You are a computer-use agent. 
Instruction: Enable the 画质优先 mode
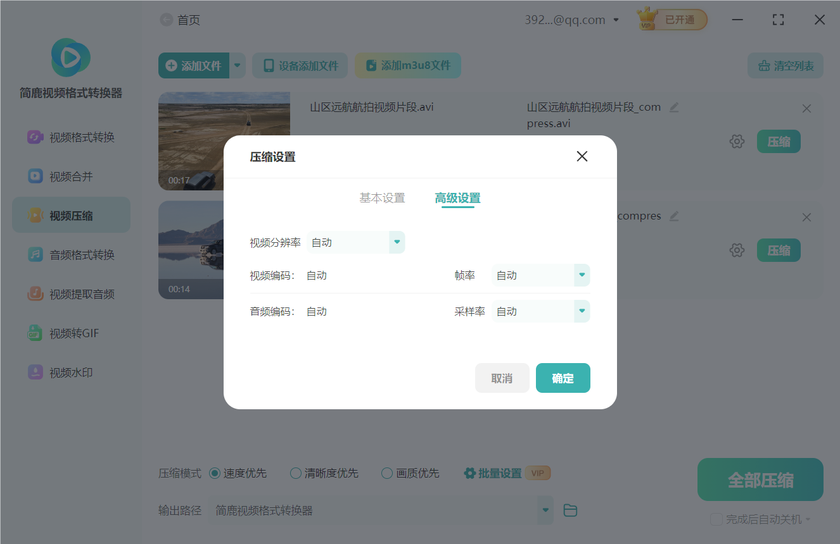[x=386, y=473]
